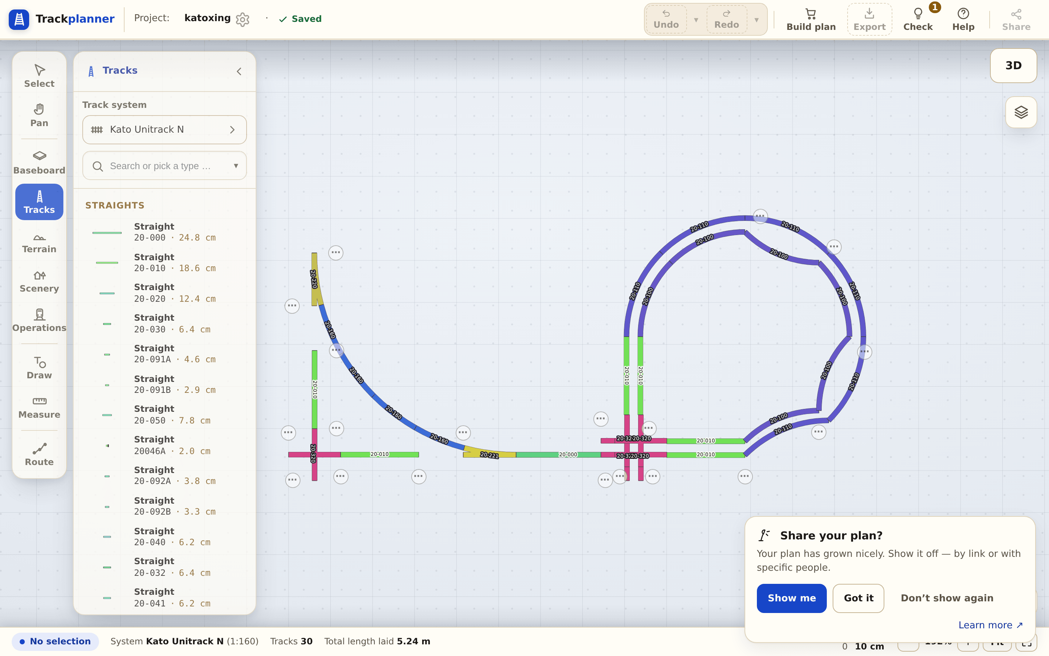Collapse the Tracks panel chevron
Image resolution: width=1049 pixels, height=656 pixels.
click(x=239, y=71)
